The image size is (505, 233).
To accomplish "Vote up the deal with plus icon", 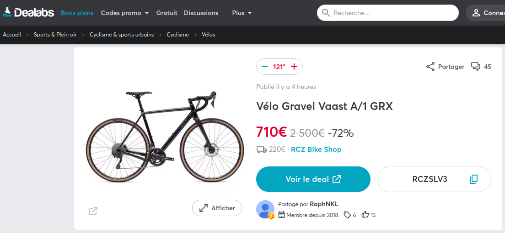I will tap(294, 67).
